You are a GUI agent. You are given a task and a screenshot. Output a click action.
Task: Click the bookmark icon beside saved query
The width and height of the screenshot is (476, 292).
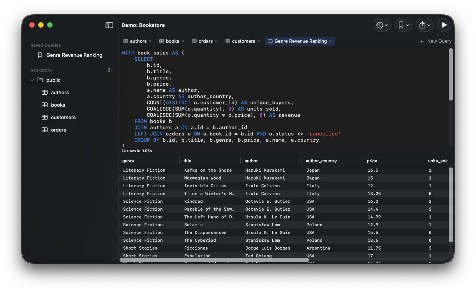[x=40, y=55]
